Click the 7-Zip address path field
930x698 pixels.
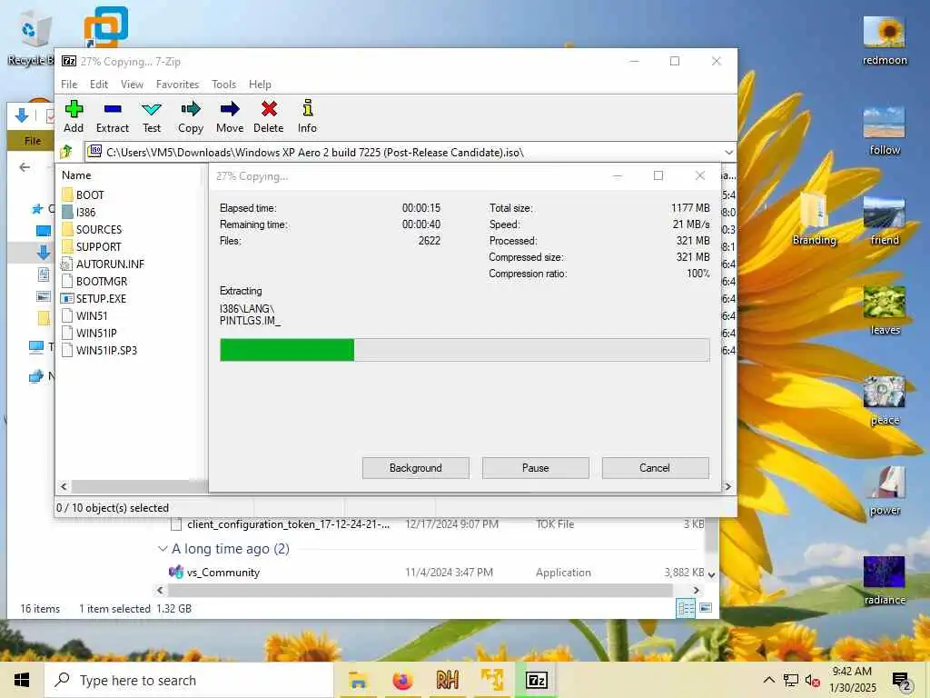click(x=410, y=153)
